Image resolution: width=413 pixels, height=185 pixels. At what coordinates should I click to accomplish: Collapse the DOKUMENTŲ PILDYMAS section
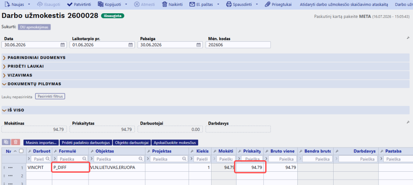pyautogui.click(x=206, y=84)
